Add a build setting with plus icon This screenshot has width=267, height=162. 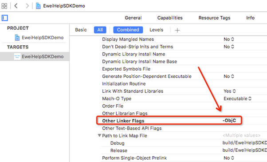pyautogui.click(x=177, y=30)
